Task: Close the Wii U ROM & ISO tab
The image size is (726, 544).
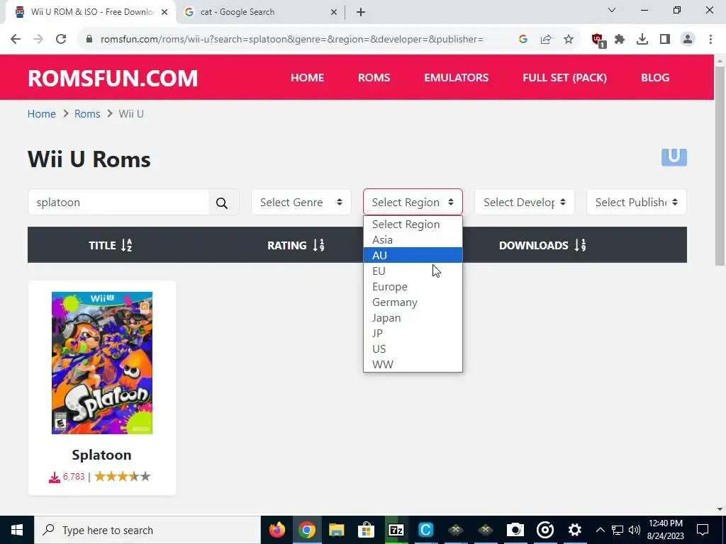Action: pyautogui.click(x=164, y=12)
